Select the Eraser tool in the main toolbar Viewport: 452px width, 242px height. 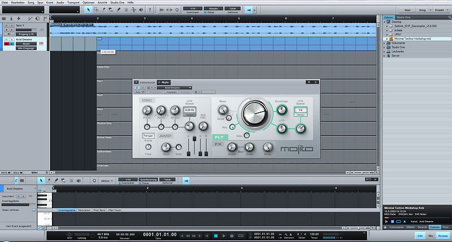[111, 10]
